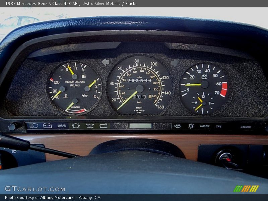Image resolution: width=268 pixels, height=201 pixels.
Task: Click the 60 mark on tachometer
Action: pos(219,84)
